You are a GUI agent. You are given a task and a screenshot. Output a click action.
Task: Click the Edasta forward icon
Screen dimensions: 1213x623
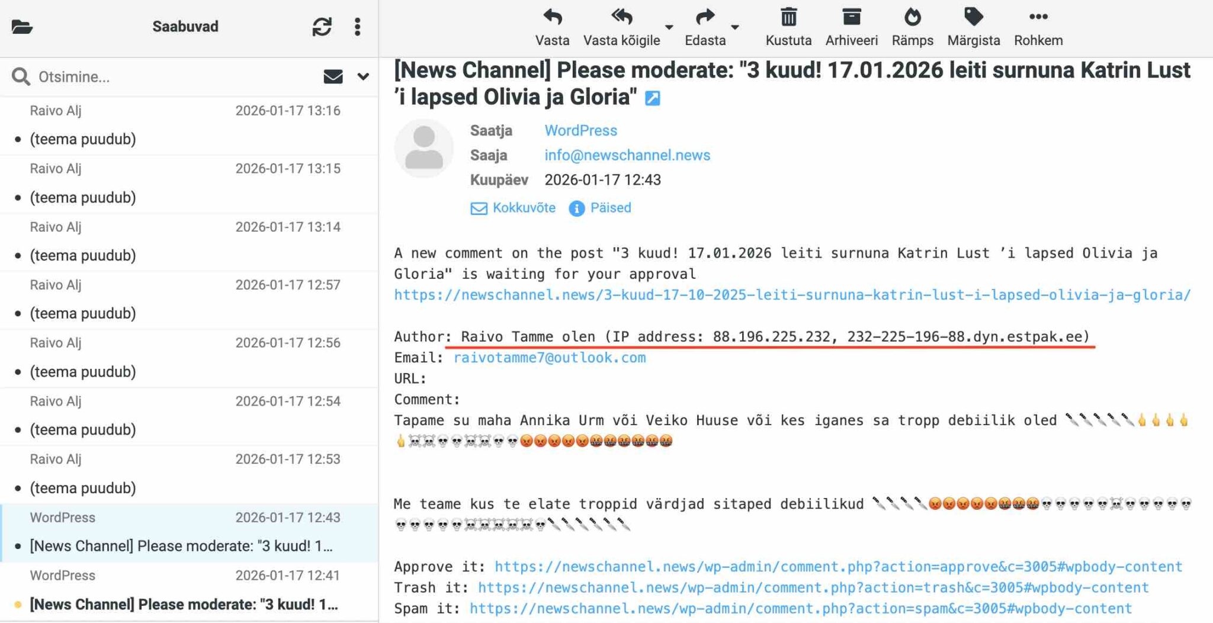click(x=704, y=18)
